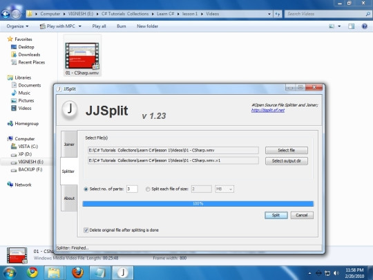Open Downloads in the navigation pane
Screen dimensions: 373x280
click(x=29, y=55)
